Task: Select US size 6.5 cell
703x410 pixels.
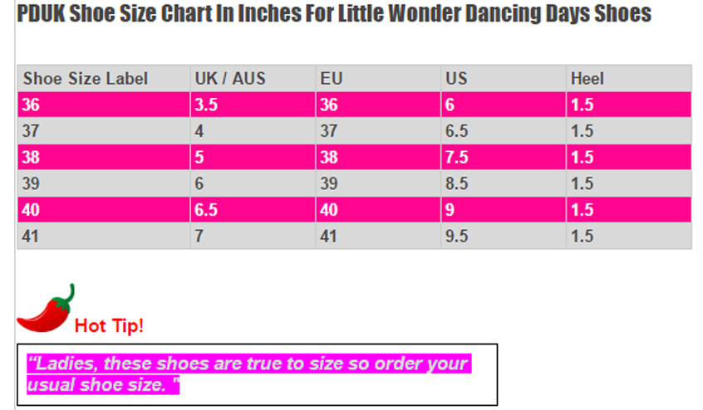Action: (x=504, y=130)
